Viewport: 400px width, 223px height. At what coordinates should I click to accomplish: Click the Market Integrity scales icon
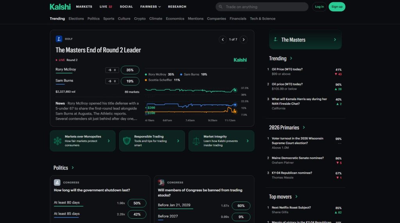(x=196, y=141)
